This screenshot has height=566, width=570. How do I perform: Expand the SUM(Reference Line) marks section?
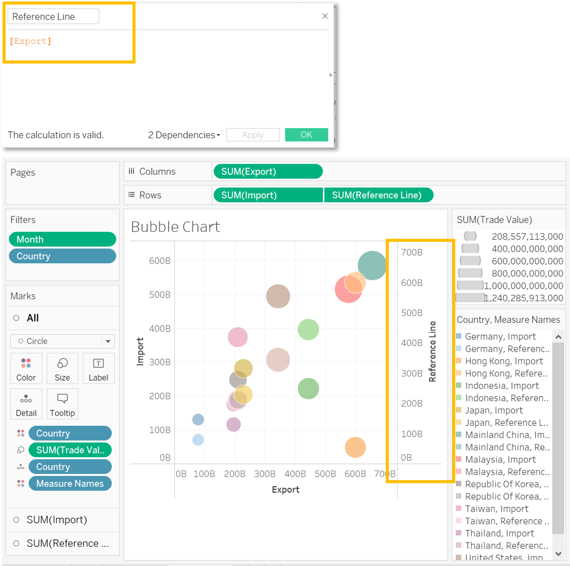click(16, 543)
